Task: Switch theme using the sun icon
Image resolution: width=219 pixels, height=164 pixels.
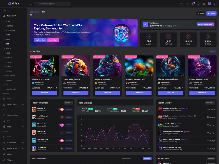Action: [x=188, y=4]
